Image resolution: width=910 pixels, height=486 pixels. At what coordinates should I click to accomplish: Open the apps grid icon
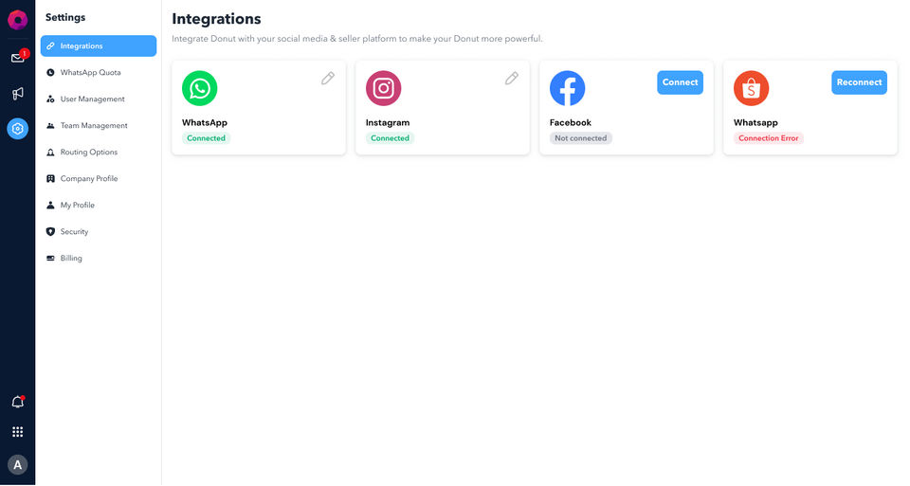[x=17, y=432]
